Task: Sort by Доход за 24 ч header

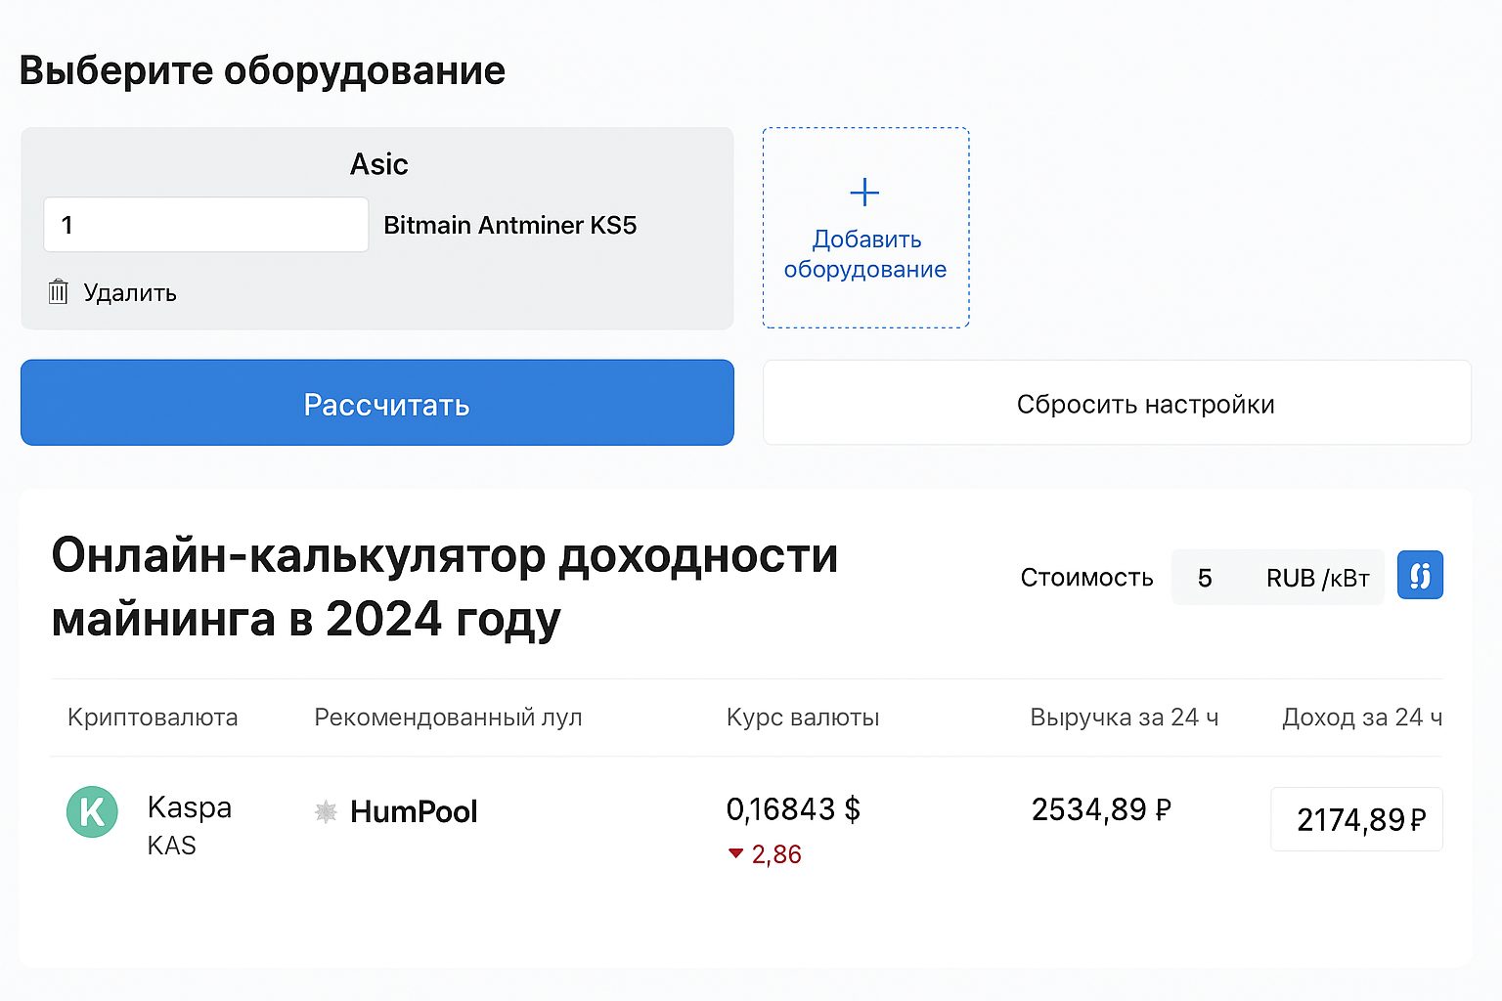Action: pyautogui.click(x=1362, y=718)
